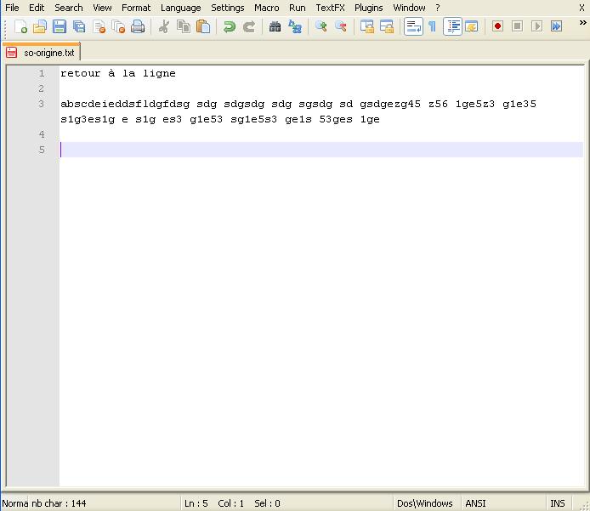Zoom in using the magnifier plus icon
This screenshot has width=590, height=511.
tap(321, 26)
